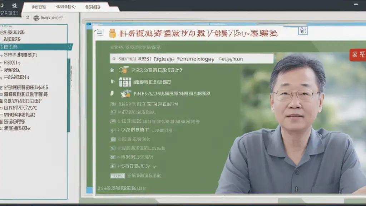Minimize the window using the dash in the title bar
The width and height of the screenshot is (366, 206).
click(x=356, y=4)
